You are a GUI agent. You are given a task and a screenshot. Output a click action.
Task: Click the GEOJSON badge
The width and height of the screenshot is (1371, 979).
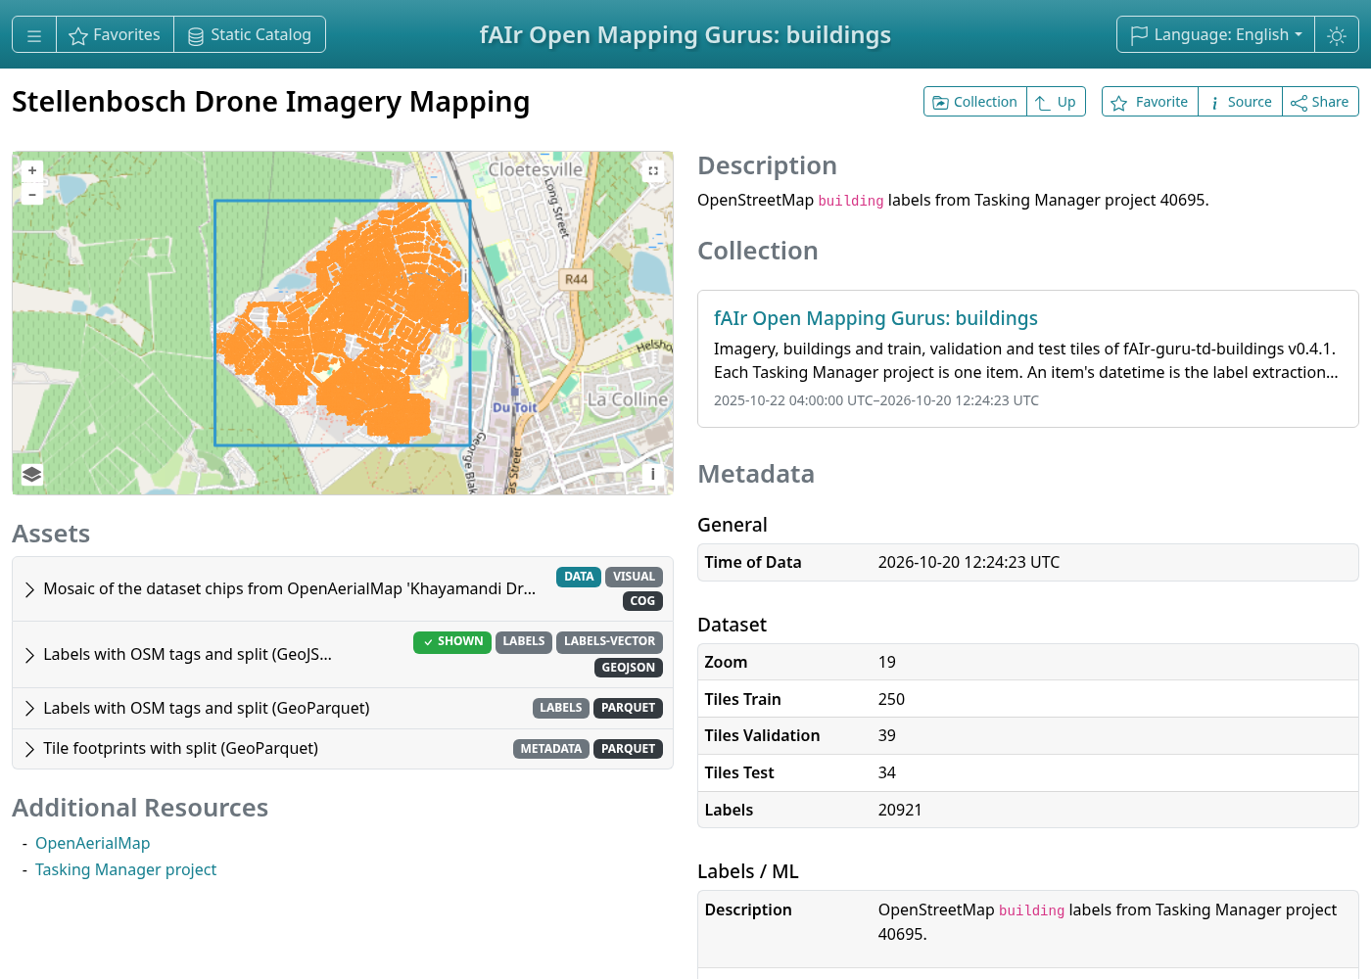pos(629,668)
